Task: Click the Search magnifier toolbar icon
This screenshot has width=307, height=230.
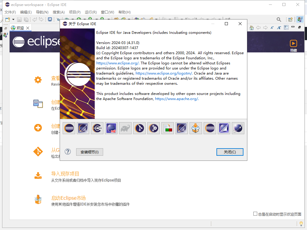Action: tap(279, 20)
